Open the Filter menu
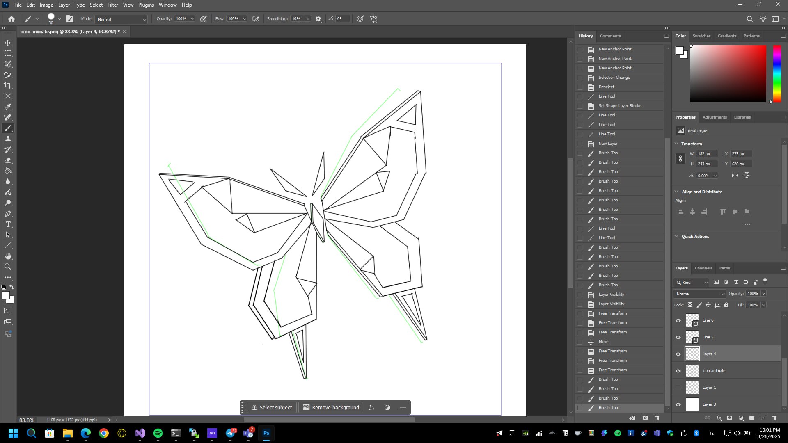 tap(112, 5)
